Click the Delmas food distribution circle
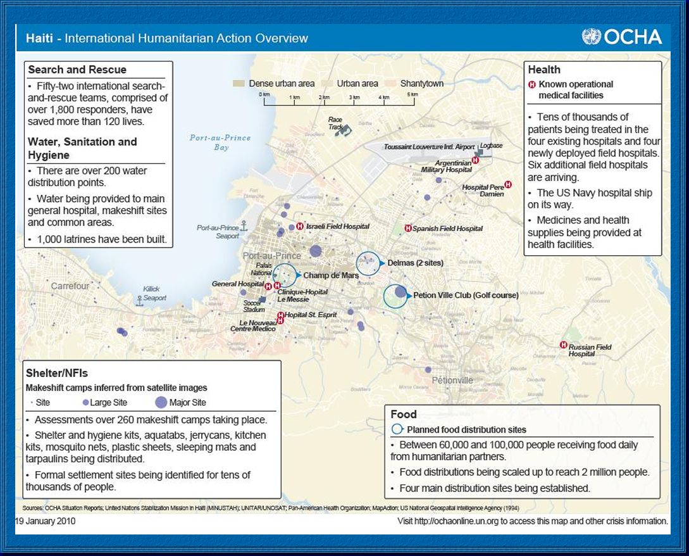 (368, 263)
